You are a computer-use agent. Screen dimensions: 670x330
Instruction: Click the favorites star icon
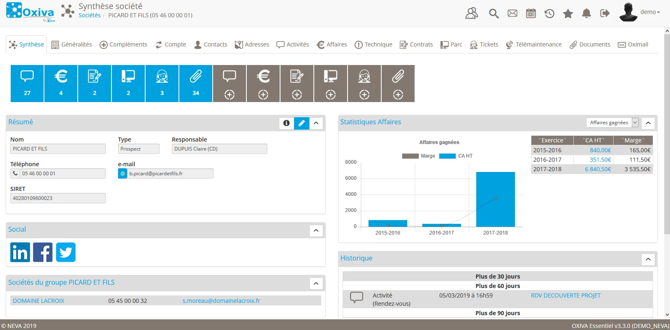tap(568, 14)
